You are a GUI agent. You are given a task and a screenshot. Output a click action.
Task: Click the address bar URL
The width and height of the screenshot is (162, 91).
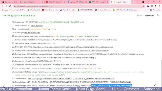point(35,6)
